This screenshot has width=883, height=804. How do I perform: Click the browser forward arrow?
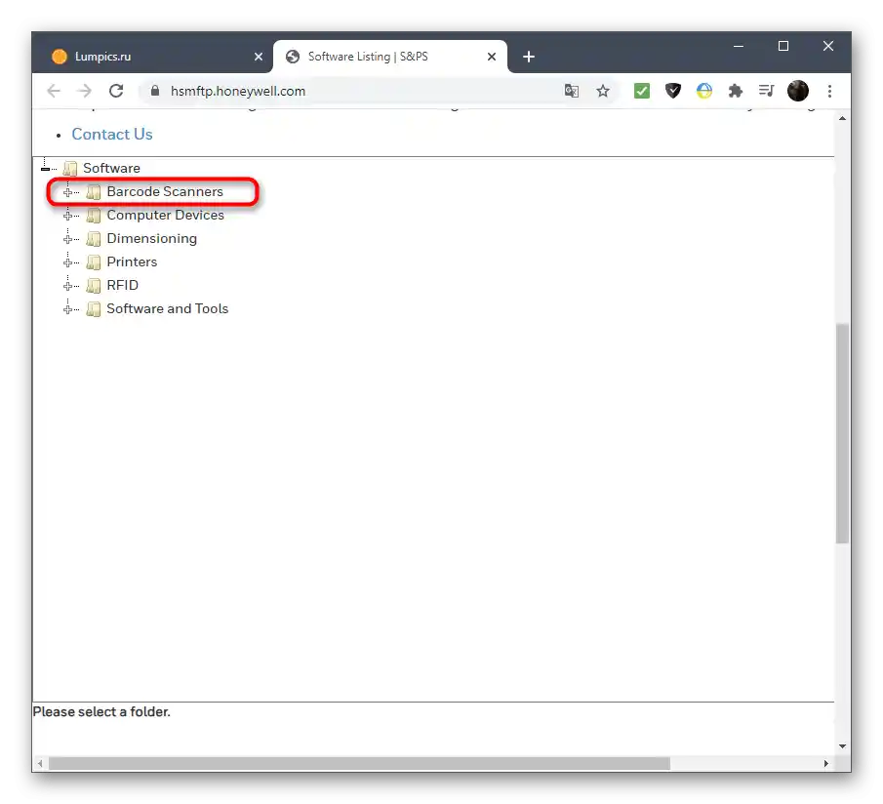[x=85, y=91]
